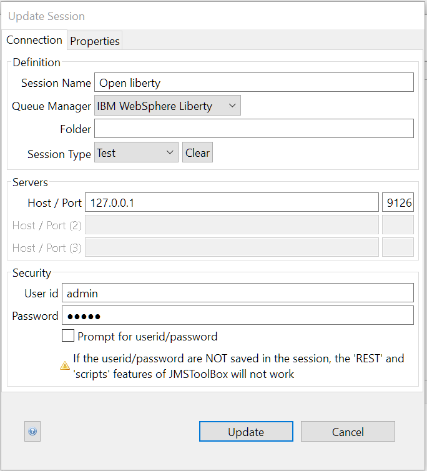Click the Update button
The width and height of the screenshot is (427, 471).
pos(246,432)
